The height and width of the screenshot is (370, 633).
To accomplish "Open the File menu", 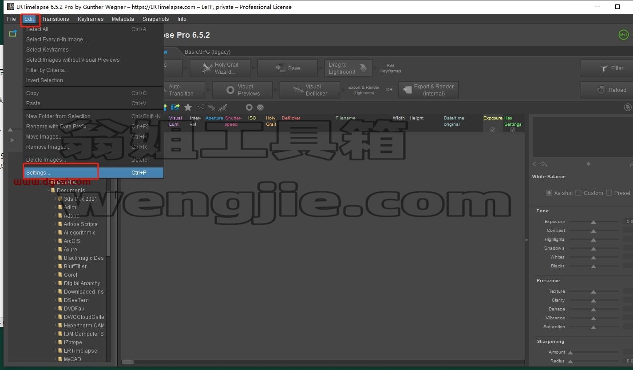I will pos(12,19).
